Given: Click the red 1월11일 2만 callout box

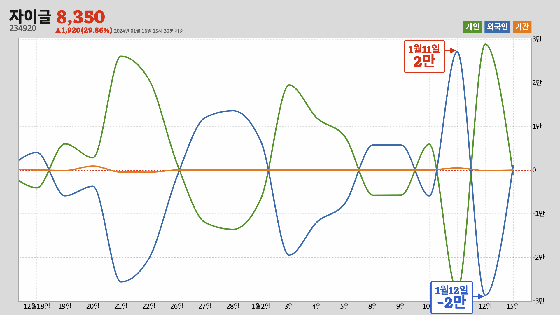Looking at the screenshot, I should pyautogui.click(x=424, y=56).
